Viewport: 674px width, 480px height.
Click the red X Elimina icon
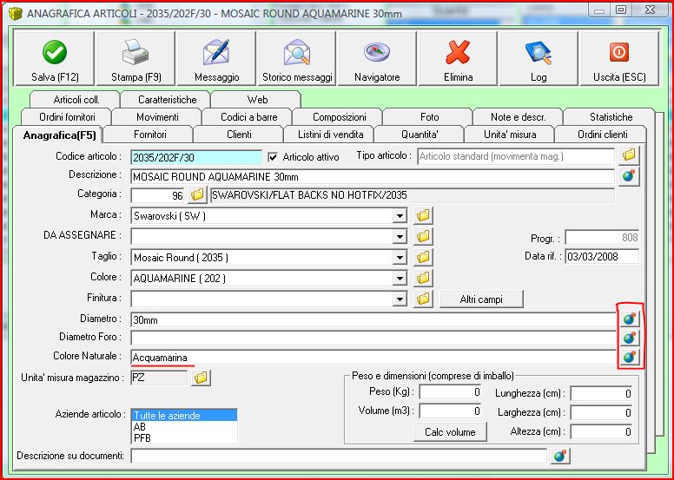[x=458, y=51]
